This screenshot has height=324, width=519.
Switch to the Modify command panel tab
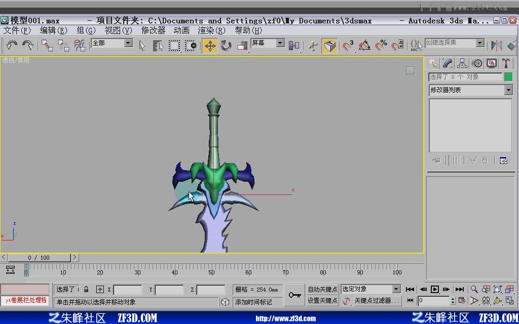[x=448, y=63]
